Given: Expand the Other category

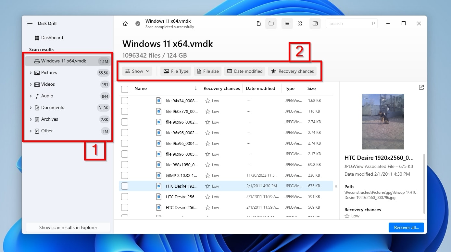Looking at the screenshot, I should 31,131.
